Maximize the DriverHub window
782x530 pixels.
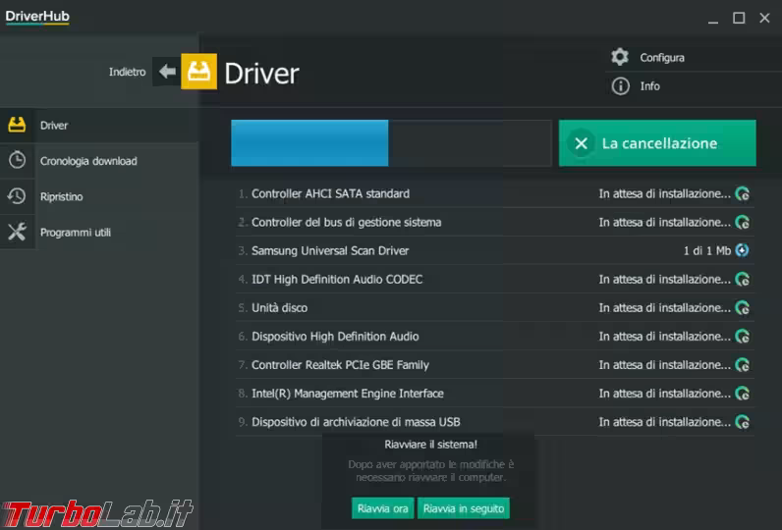tap(739, 19)
